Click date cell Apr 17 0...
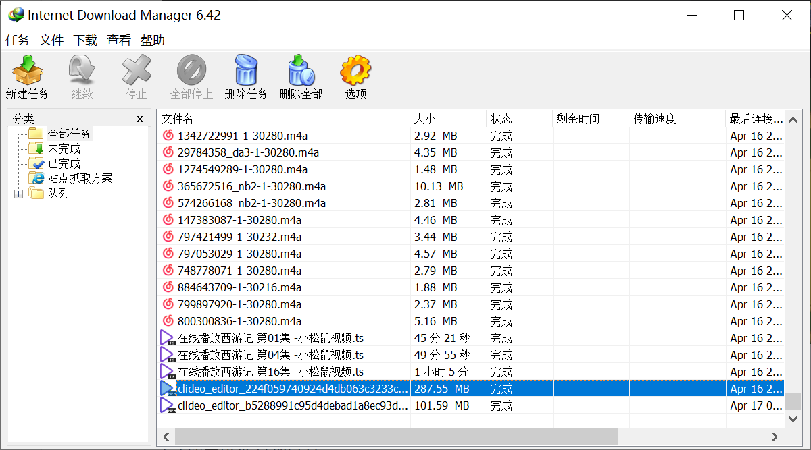The height and width of the screenshot is (450, 811). point(756,405)
